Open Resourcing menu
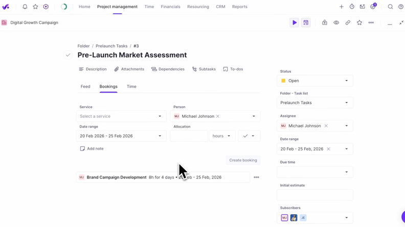This screenshot has height=227, width=405. 198,7
